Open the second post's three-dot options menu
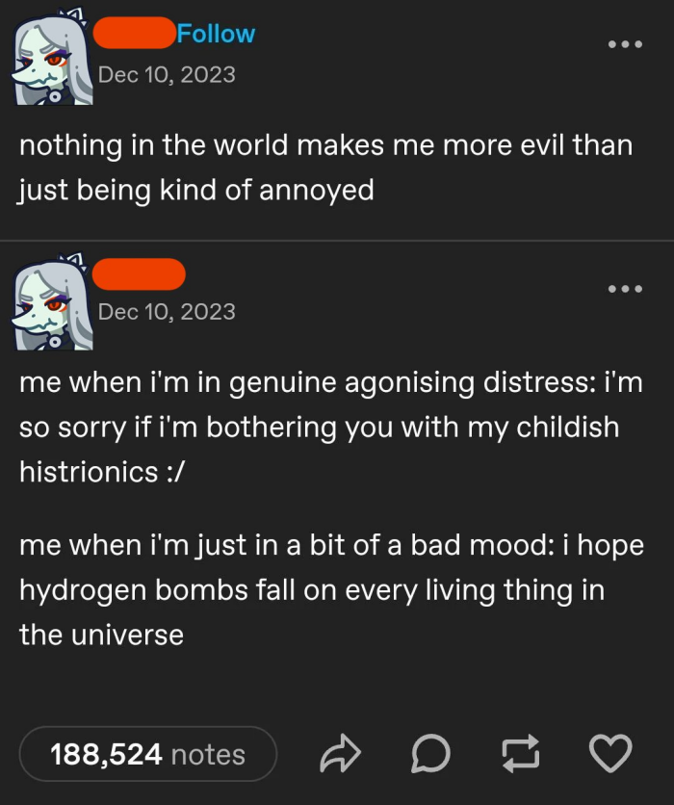This screenshot has height=805, width=674. [x=625, y=289]
